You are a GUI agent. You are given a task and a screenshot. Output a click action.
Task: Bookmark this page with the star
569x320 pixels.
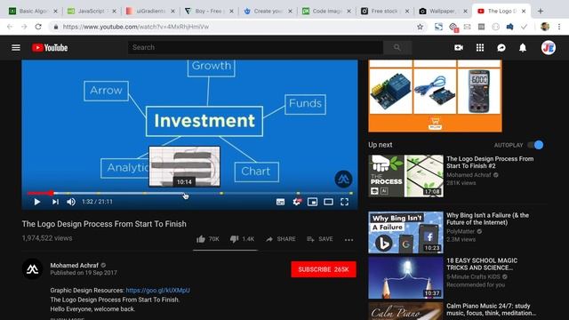421,27
